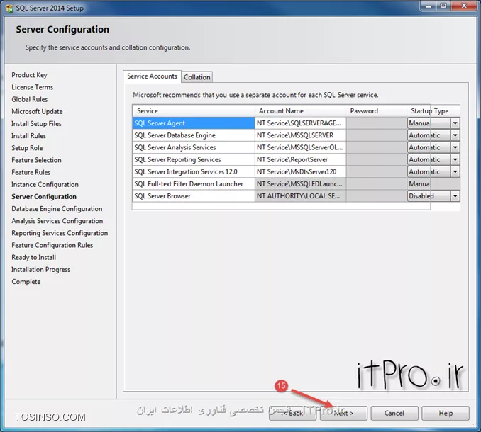
Task: Open Integration Services 12.0 startup type dropdown
Action: [x=455, y=172]
